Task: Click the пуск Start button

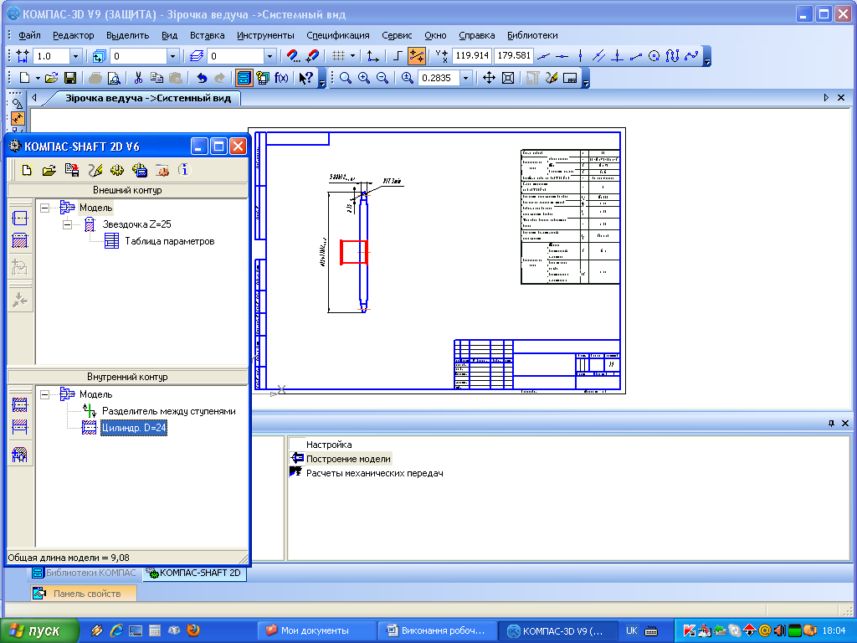Action: (39, 631)
